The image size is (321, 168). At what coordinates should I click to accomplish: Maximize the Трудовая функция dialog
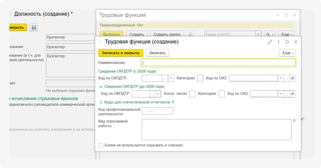pyautogui.click(x=287, y=42)
